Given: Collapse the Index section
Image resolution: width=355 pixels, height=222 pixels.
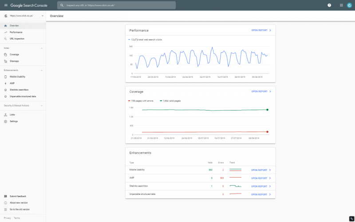Looking at the screenshot, I should tap(42, 48).
